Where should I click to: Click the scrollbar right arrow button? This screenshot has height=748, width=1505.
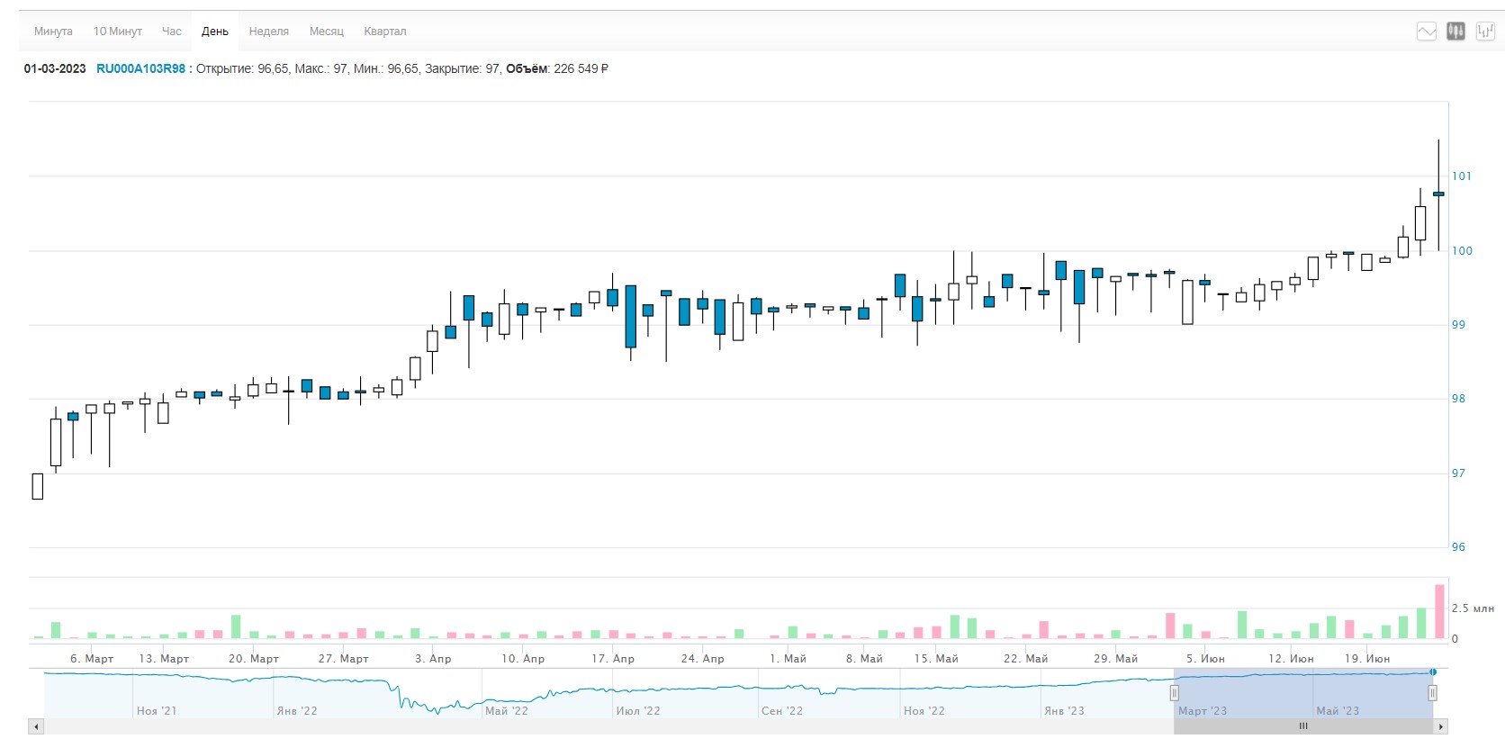pos(1440,726)
